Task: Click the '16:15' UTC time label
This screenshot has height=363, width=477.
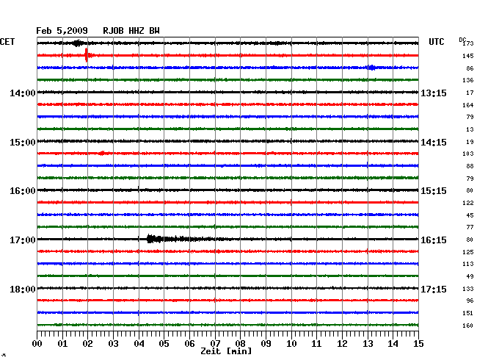Action: tap(434, 240)
